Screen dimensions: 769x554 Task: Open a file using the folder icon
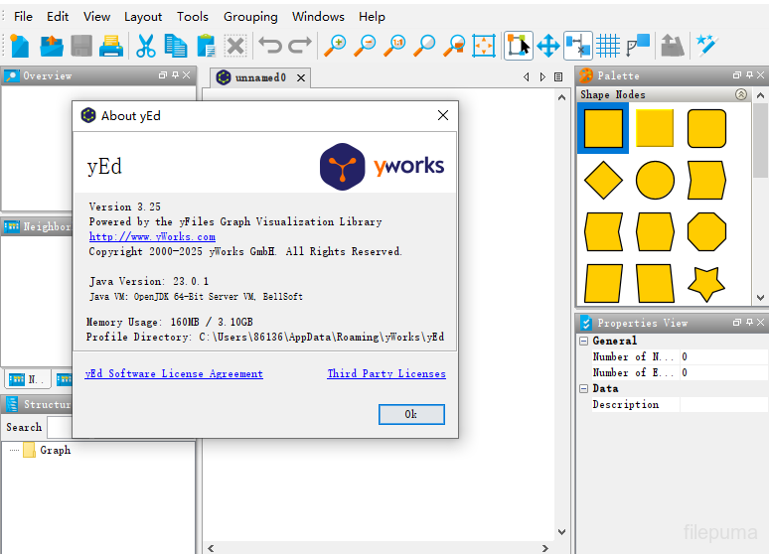pyautogui.click(x=52, y=46)
